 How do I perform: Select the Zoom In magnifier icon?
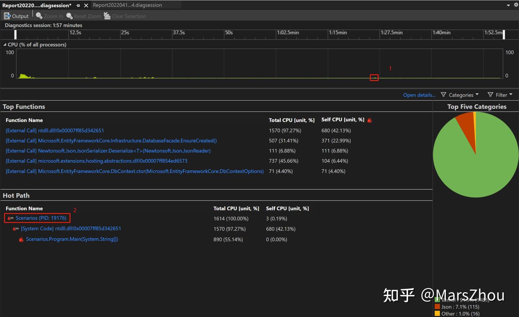[39, 16]
